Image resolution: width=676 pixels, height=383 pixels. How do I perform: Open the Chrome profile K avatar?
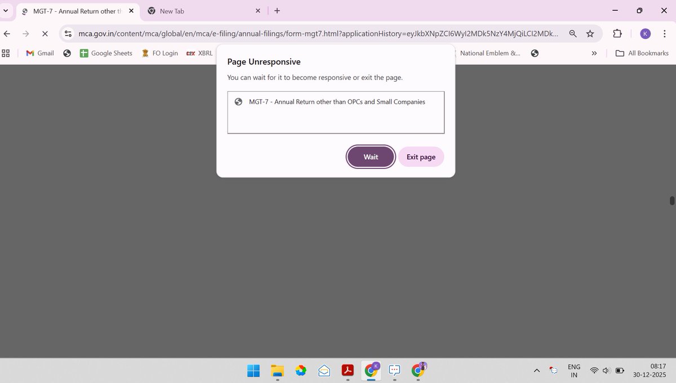coord(646,34)
